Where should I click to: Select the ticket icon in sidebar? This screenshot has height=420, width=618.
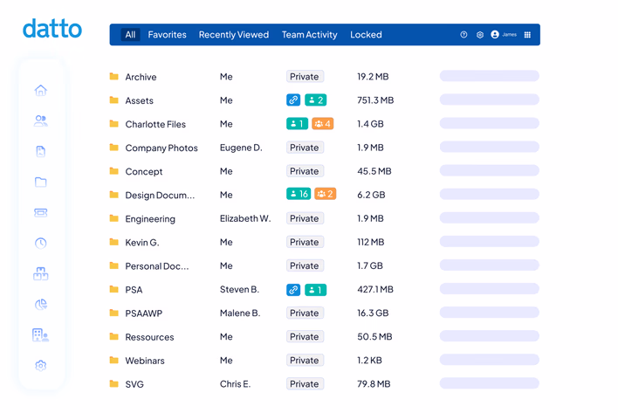[41, 212]
